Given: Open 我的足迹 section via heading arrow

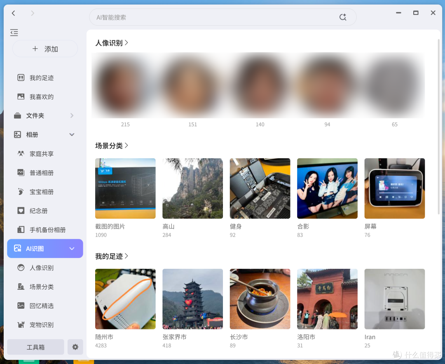Looking at the screenshot, I should coord(126,256).
